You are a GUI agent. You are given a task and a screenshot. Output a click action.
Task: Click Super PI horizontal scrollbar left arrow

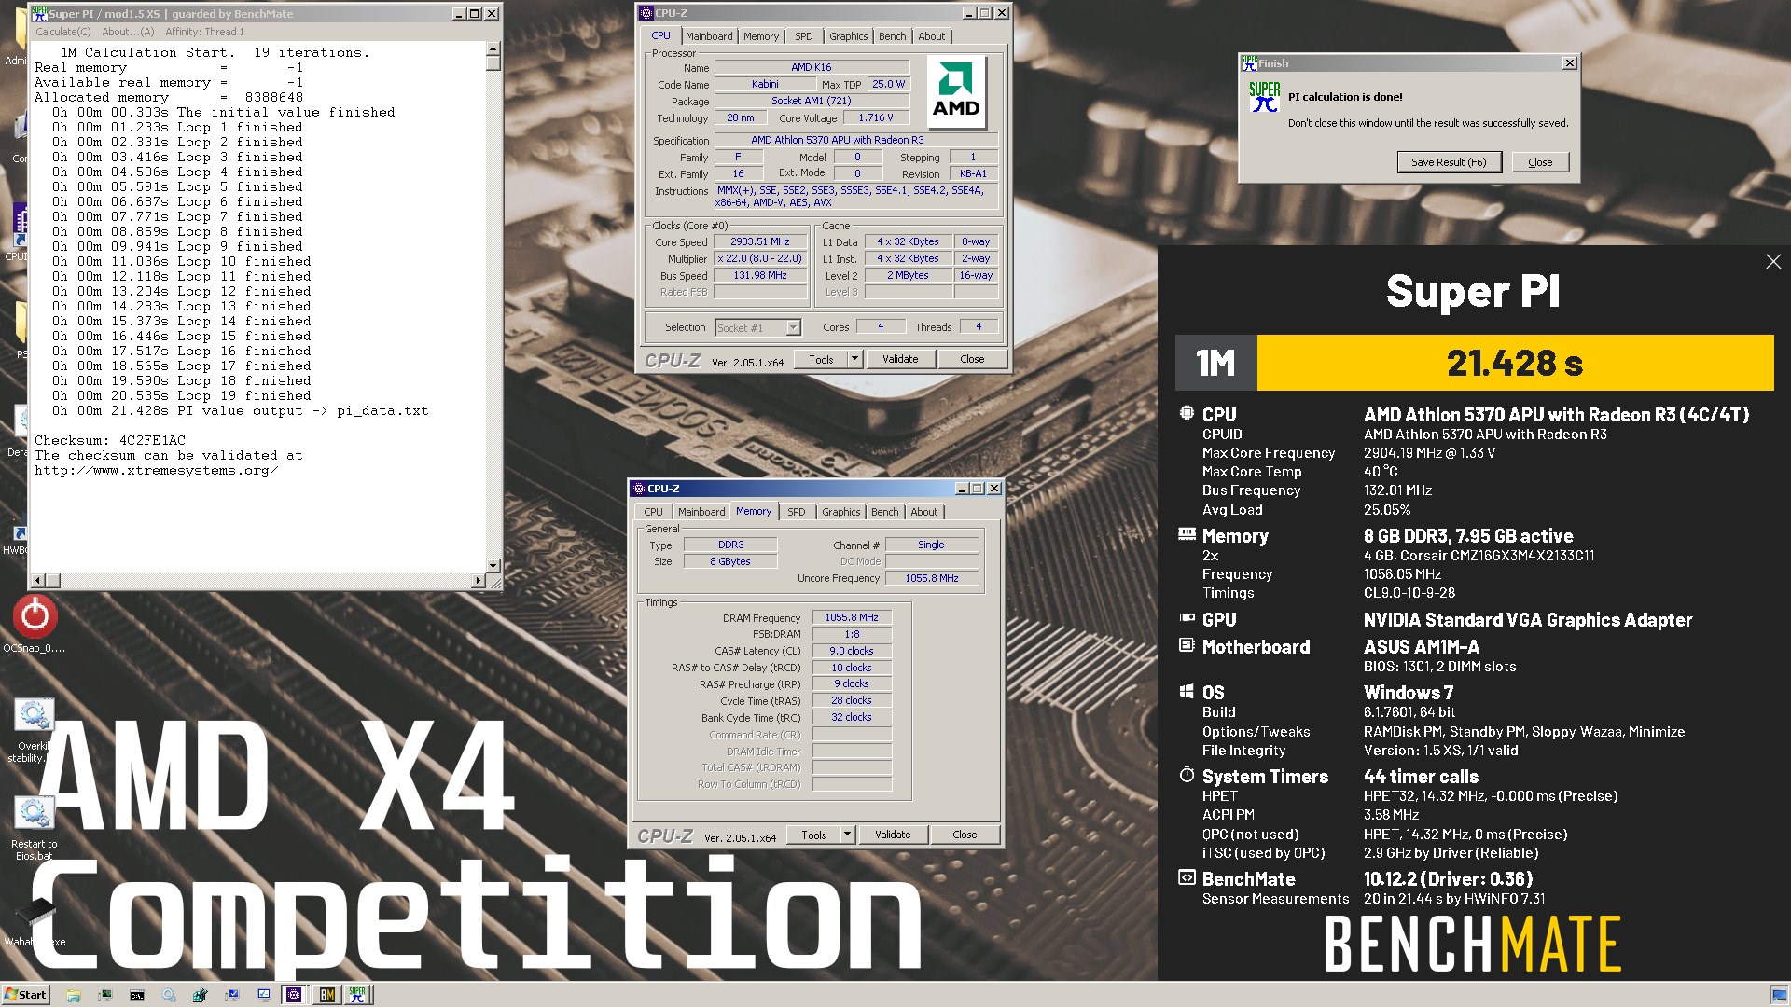tap(40, 580)
